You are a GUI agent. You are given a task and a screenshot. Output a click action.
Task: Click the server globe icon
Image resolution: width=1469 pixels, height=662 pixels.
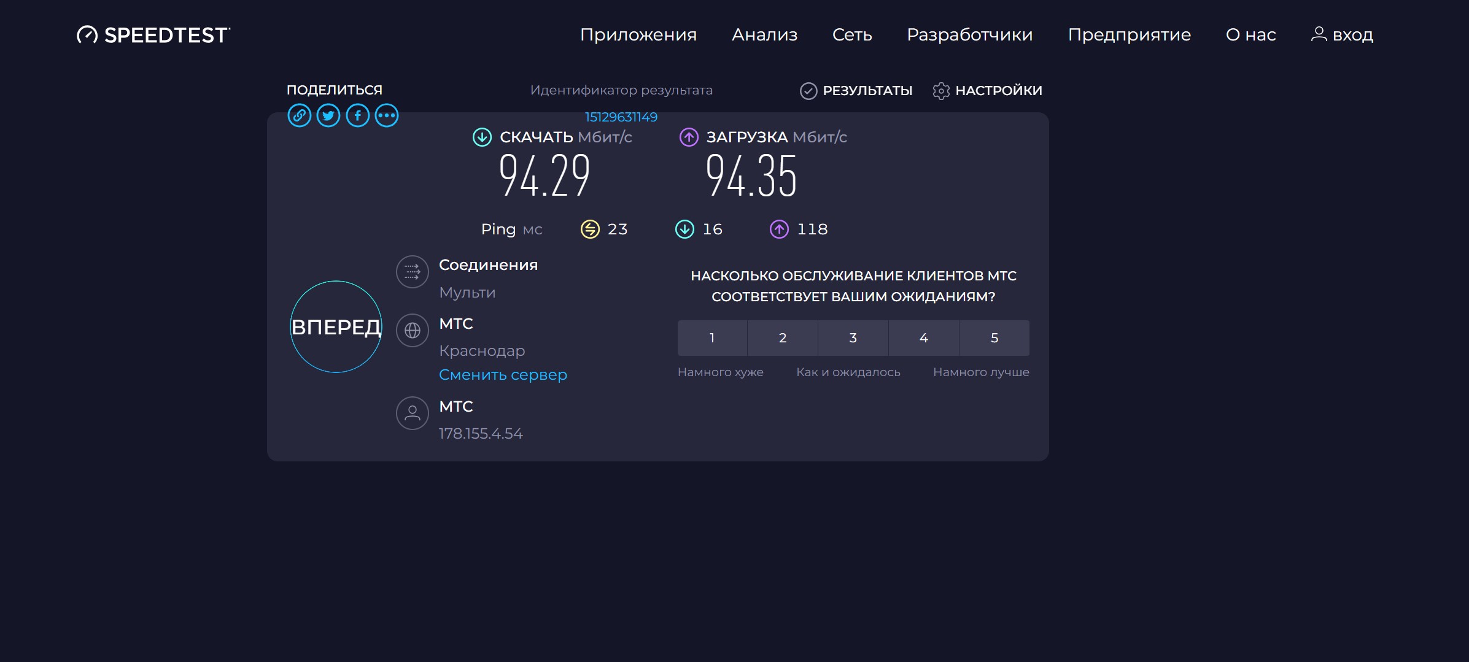413,330
